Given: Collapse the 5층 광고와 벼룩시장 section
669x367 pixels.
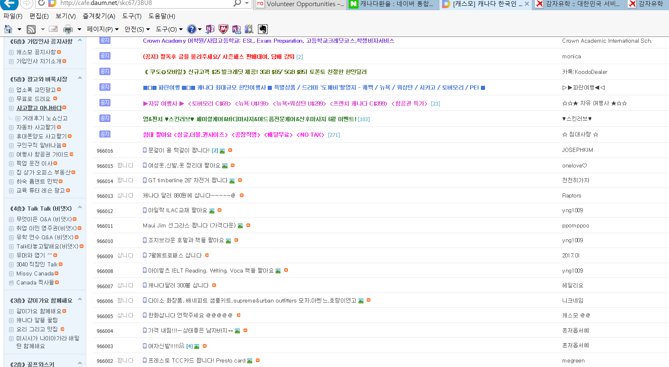Looking at the screenshot, I should point(80,78).
